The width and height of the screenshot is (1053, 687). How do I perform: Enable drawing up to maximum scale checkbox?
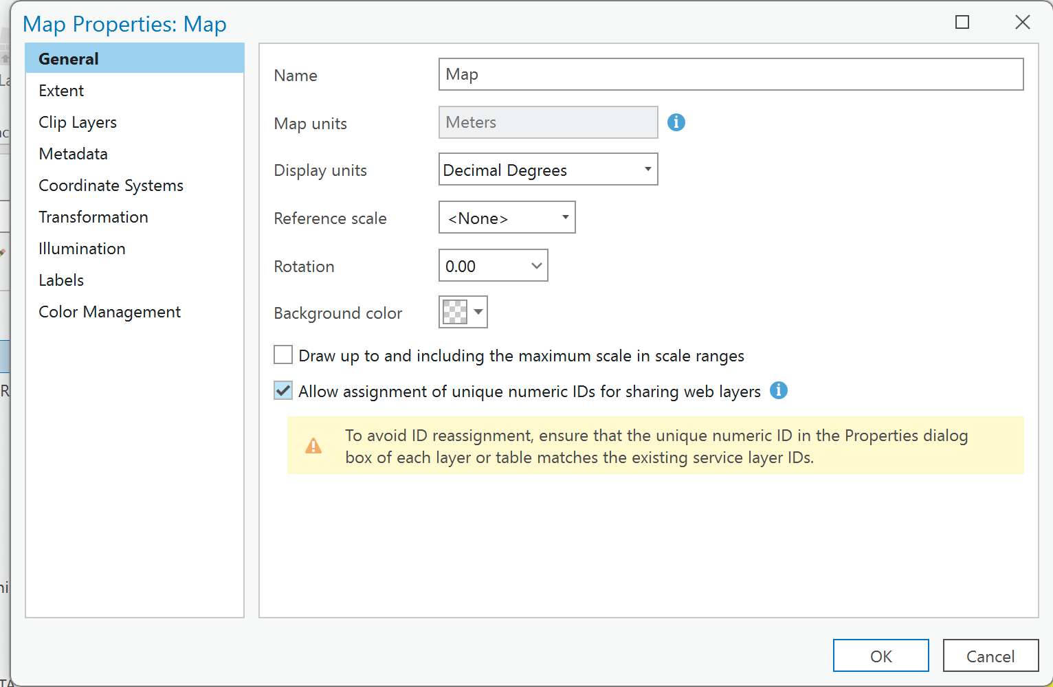pyautogui.click(x=283, y=355)
